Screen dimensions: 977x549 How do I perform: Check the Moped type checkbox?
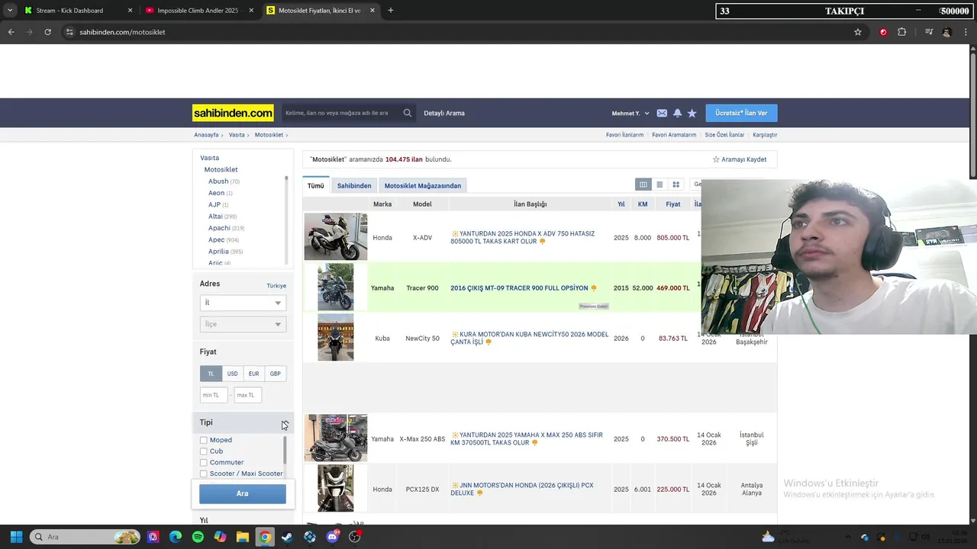(x=203, y=440)
